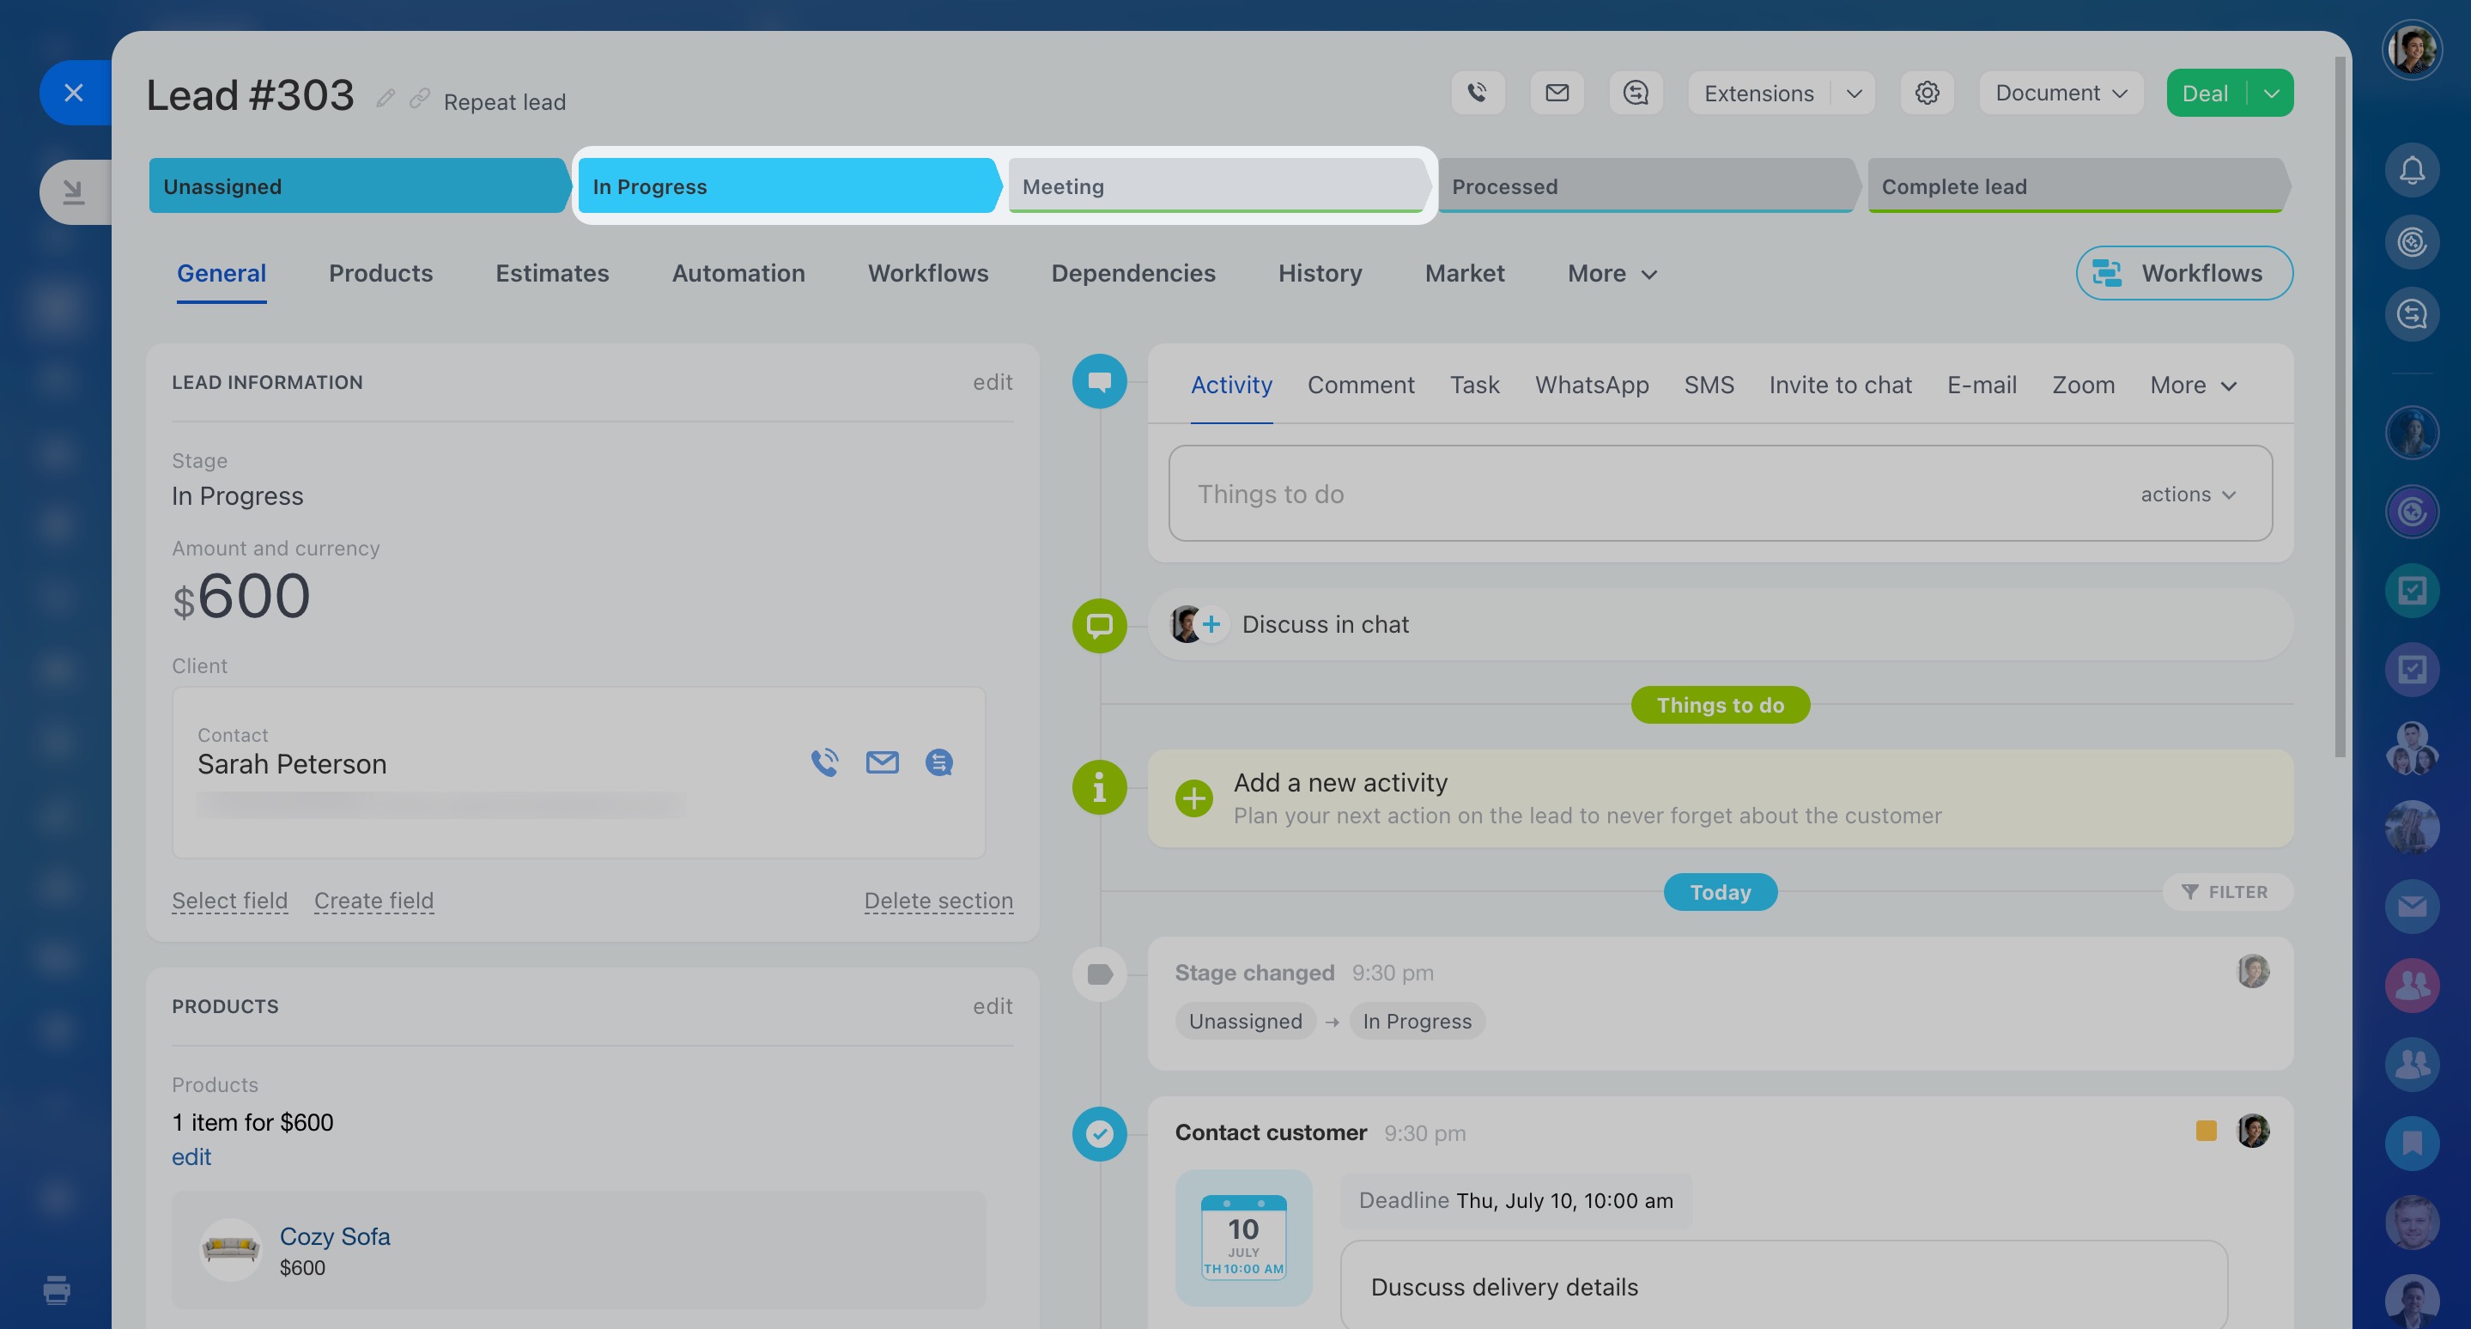Click the Cozy Sofa product link
Image resolution: width=2471 pixels, height=1329 pixels.
pos(334,1236)
